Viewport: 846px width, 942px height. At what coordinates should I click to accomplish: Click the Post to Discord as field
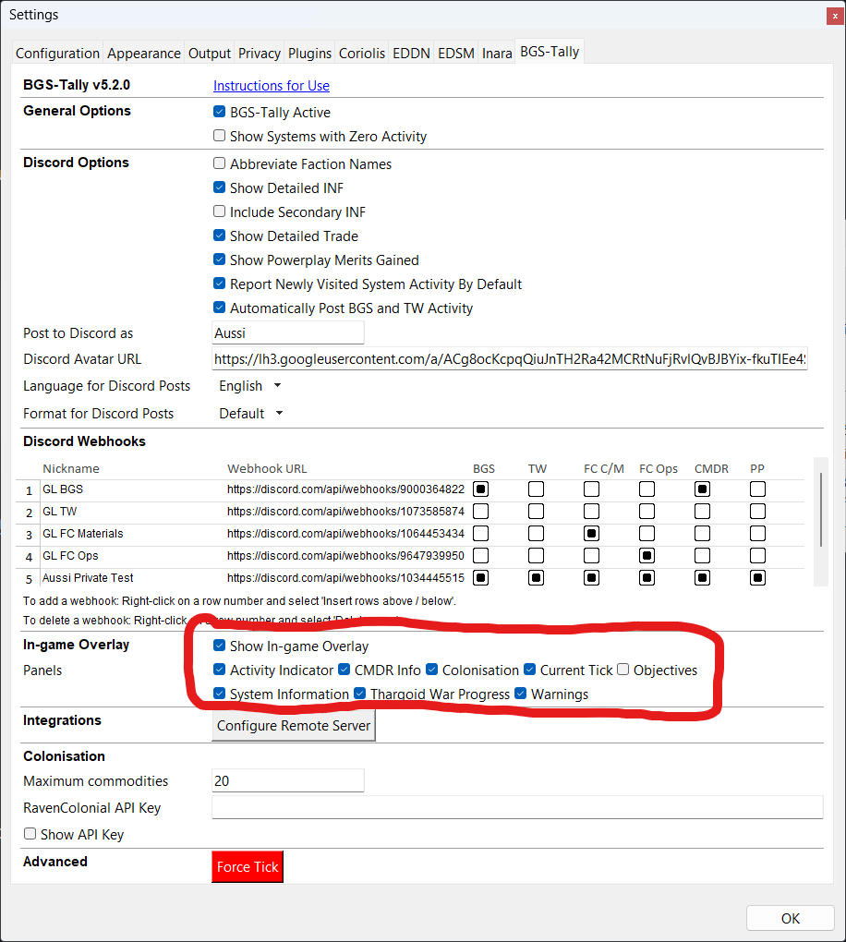(288, 332)
